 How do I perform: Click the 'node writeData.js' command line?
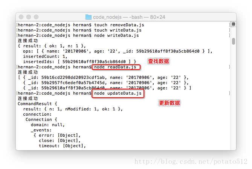coord(116,36)
